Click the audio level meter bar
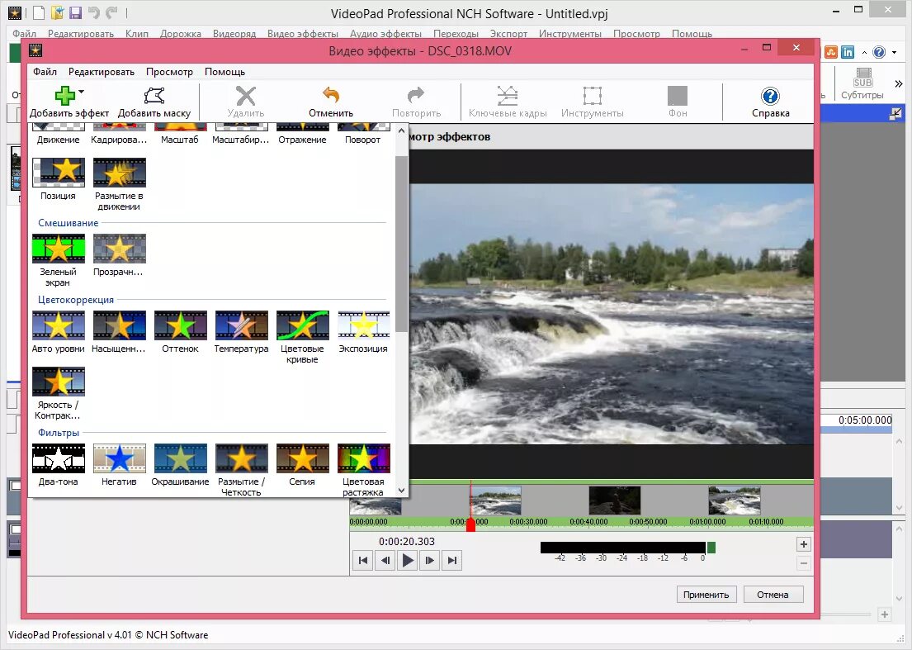This screenshot has width=912, height=650. [623, 548]
